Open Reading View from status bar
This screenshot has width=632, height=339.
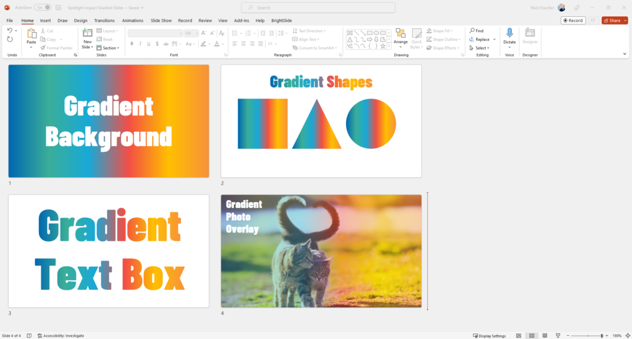(x=545, y=335)
